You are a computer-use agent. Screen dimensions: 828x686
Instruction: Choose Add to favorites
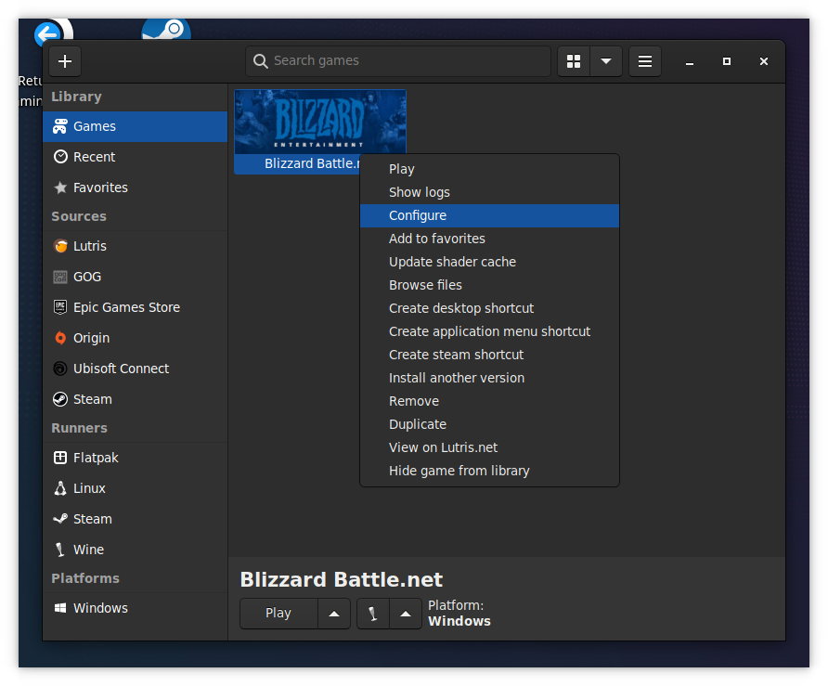pyautogui.click(x=489, y=239)
